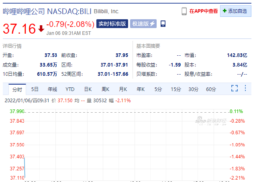Click the 52周区间 value 37.01-157.66
The image size is (253, 182).
[x=113, y=74]
